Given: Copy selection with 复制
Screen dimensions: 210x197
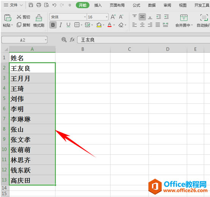Looking at the screenshot, I should click(x=23, y=25).
